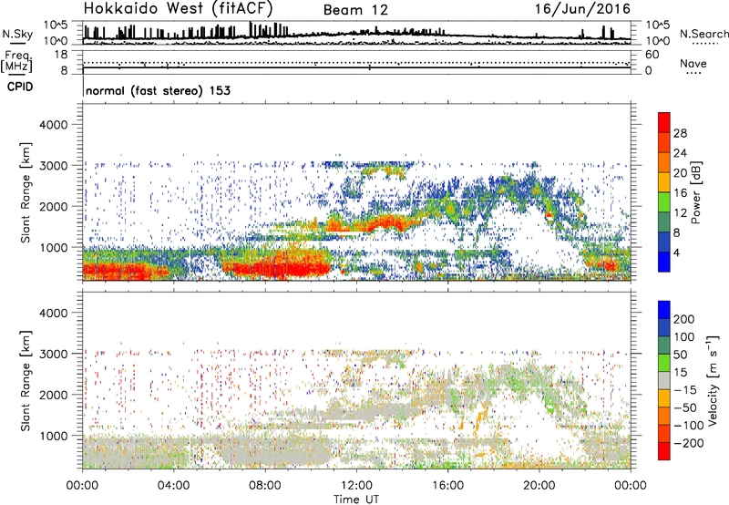Click the "Nave" legend label
The height and width of the screenshot is (505, 729).
[x=693, y=63]
